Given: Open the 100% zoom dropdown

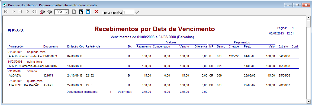Looking at the screenshot, I should click(66, 12).
